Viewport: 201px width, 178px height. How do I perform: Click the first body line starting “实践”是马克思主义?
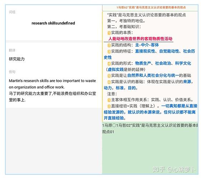147,15
